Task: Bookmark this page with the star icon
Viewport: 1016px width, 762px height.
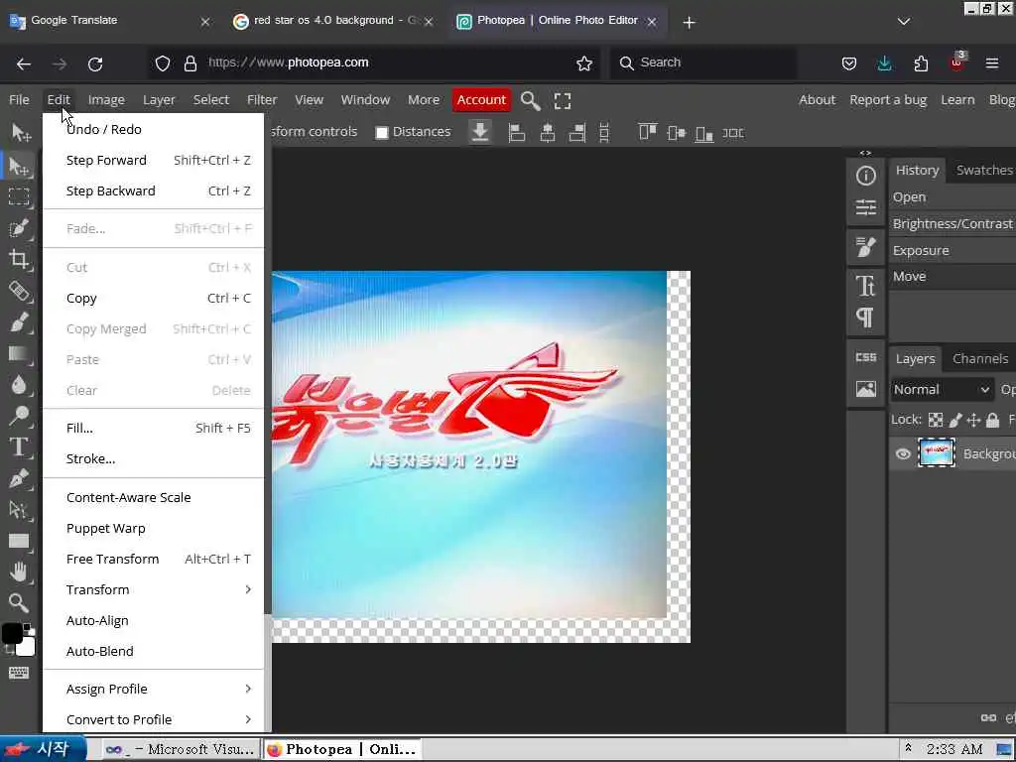Action: 584,63
